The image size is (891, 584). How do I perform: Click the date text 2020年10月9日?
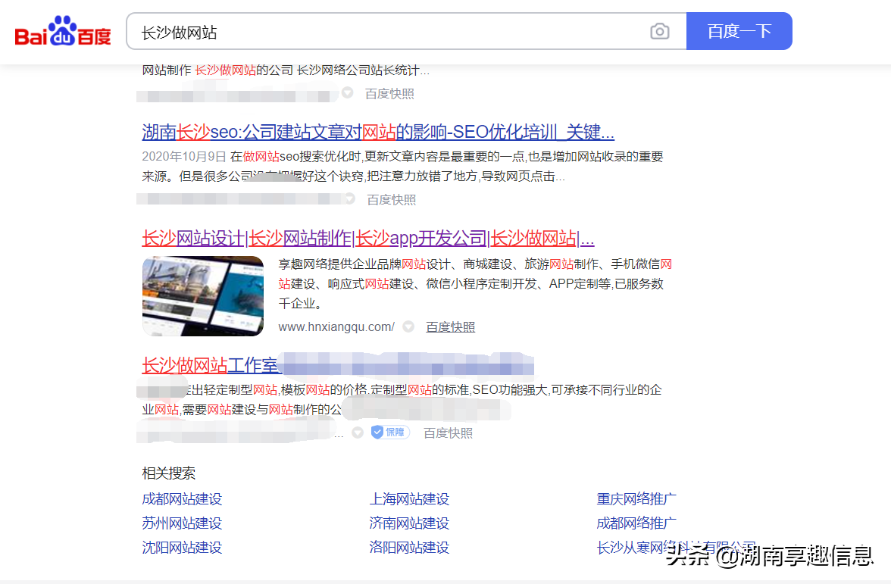click(x=184, y=157)
